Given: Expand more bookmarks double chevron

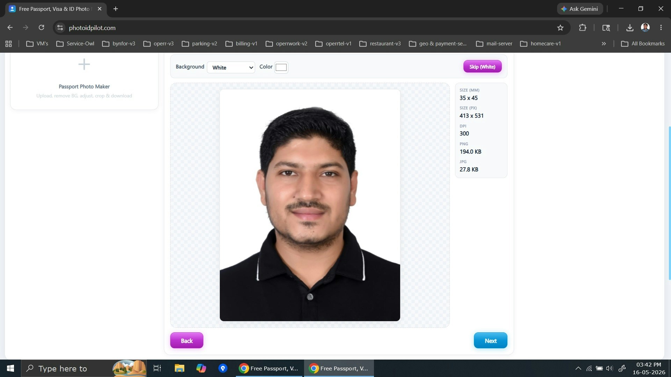Looking at the screenshot, I should coord(604,44).
